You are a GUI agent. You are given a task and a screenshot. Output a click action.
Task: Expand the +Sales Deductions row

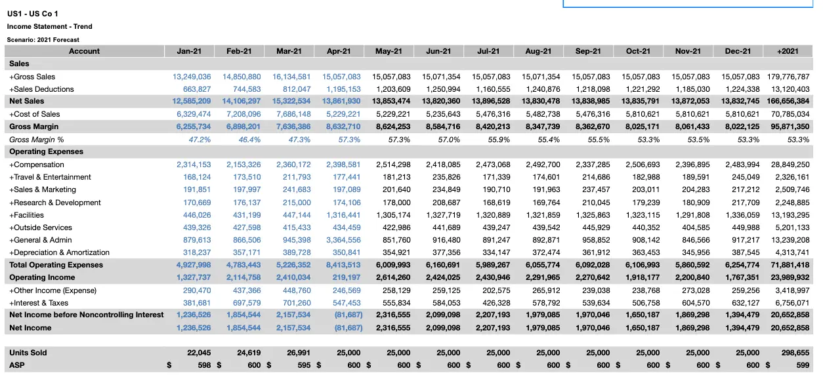click(41, 89)
